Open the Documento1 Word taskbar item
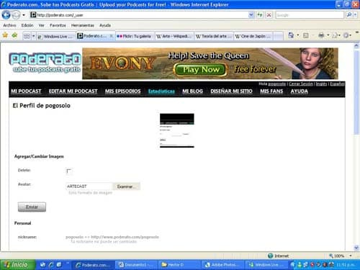The height and width of the screenshot is (270, 360). pos(135,265)
